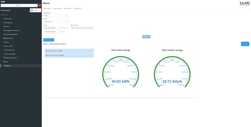
Task: Click the Combined alarms sidebar icon
Action: (x=4, y=50)
